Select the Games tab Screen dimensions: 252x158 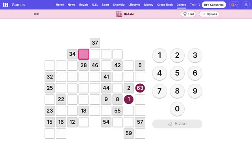pos(181,5)
